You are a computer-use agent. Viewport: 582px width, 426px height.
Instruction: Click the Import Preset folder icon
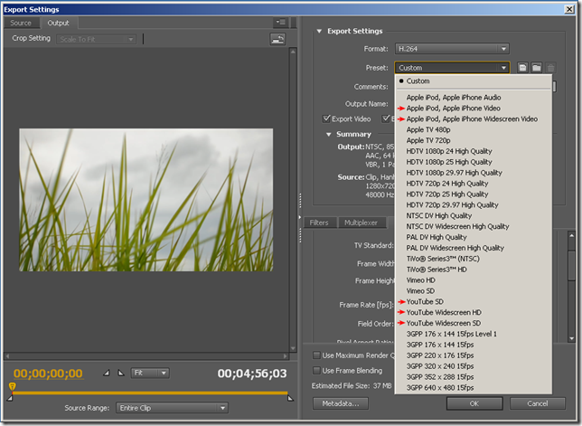pyautogui.click(x=536, y=68)
